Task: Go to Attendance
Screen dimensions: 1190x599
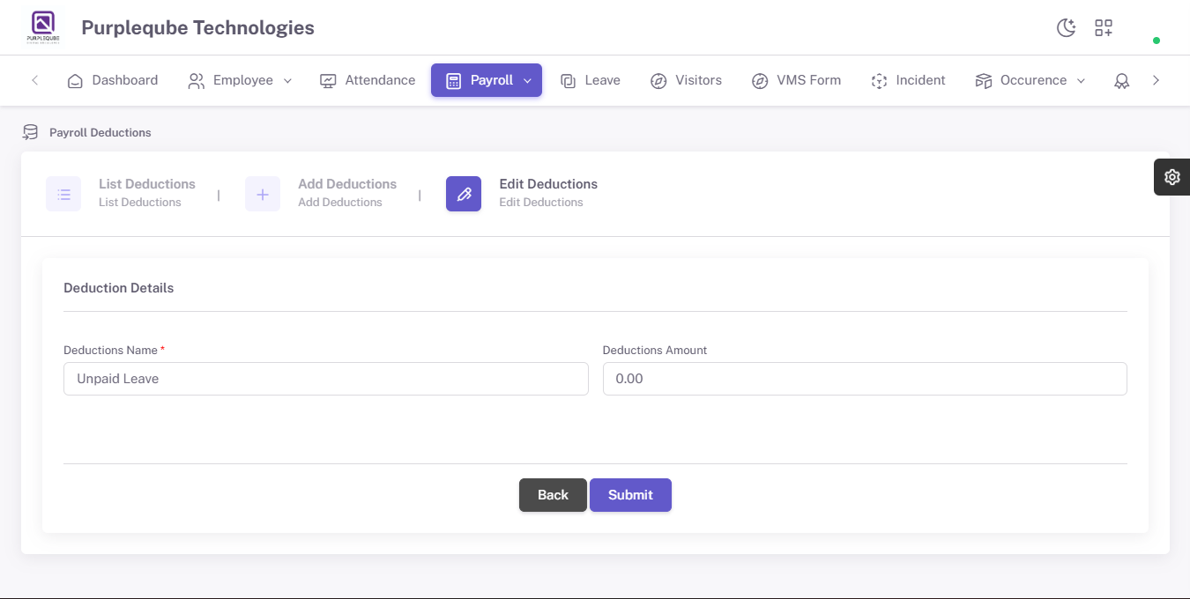Action: [x=367, y=80]
